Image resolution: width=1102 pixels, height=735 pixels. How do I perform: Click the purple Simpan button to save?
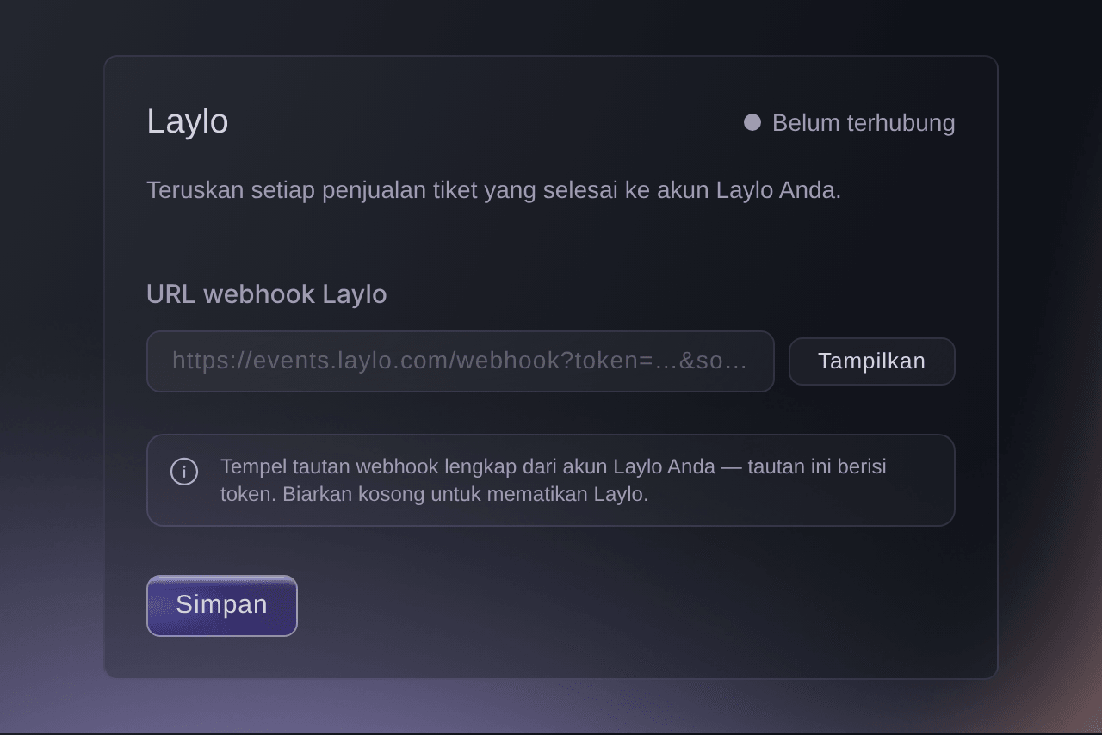pos(222,606)
